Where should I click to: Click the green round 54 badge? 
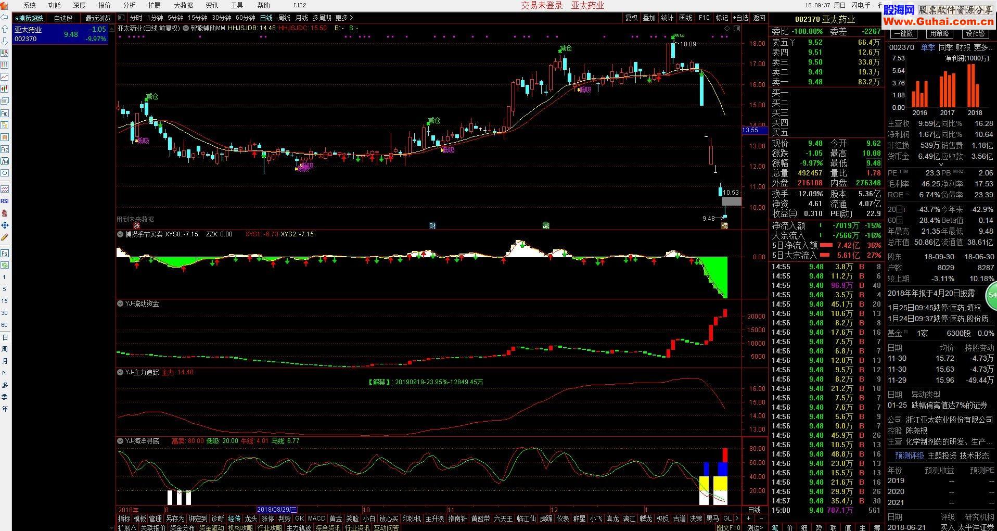point(991,295)
